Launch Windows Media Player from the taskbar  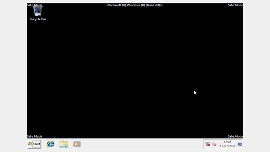(x=77, y=144)
